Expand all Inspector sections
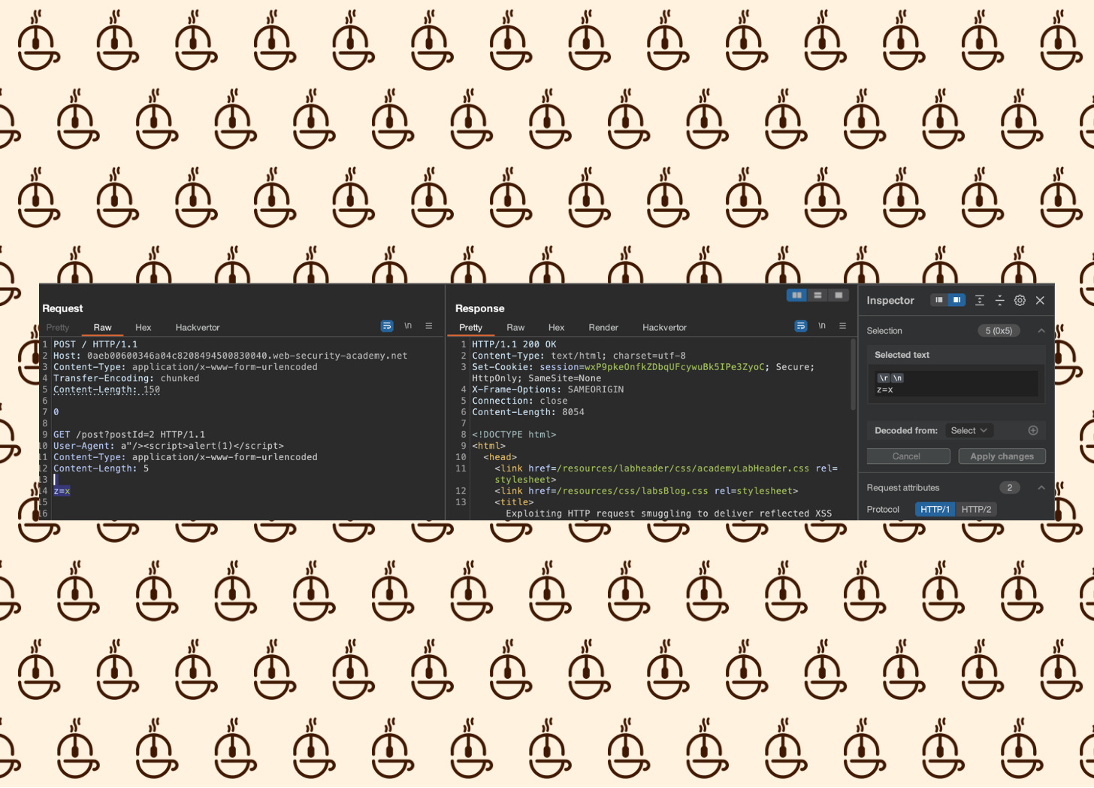Screen dimensions: 1094x788 point(980,300)
